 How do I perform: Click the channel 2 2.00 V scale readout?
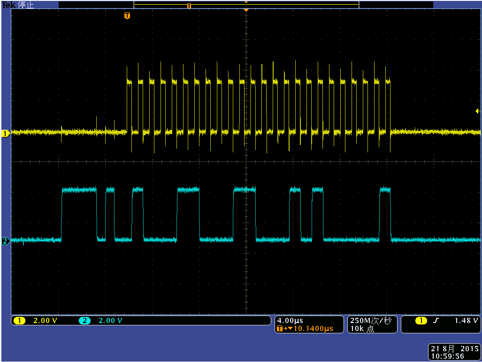pyautogui.click(x=110, y=321)
